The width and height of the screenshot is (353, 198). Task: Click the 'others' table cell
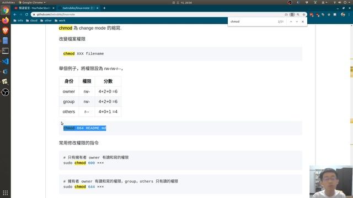click(x=69, y=112)
